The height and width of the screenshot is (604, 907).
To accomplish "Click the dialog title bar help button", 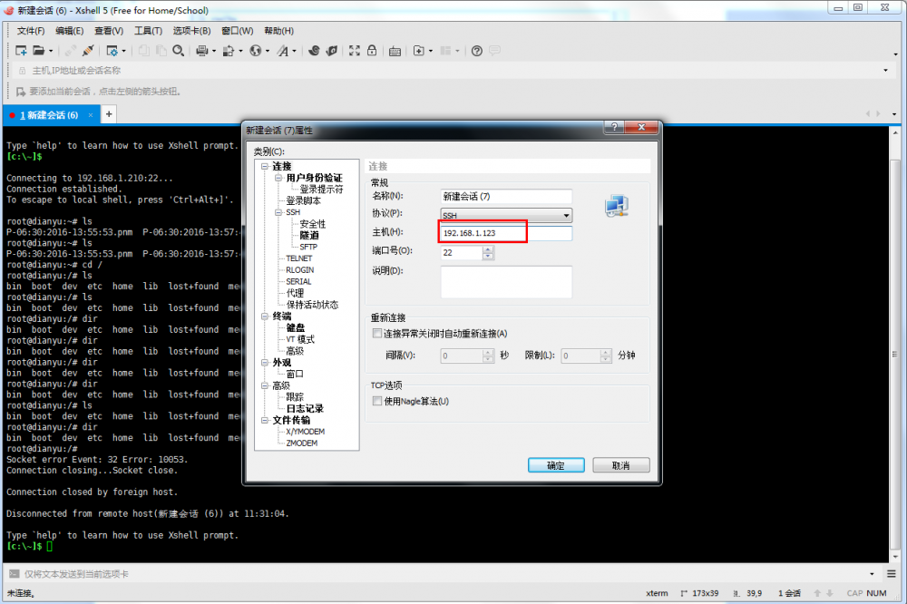I will click(x=614, y=127).
